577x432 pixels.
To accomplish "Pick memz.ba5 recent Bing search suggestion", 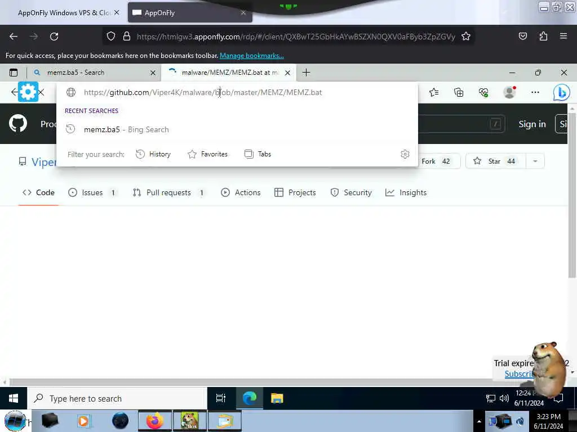I will 237,129.
